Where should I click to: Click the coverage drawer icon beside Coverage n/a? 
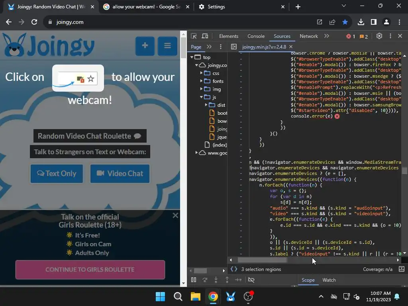pos(402,269)
